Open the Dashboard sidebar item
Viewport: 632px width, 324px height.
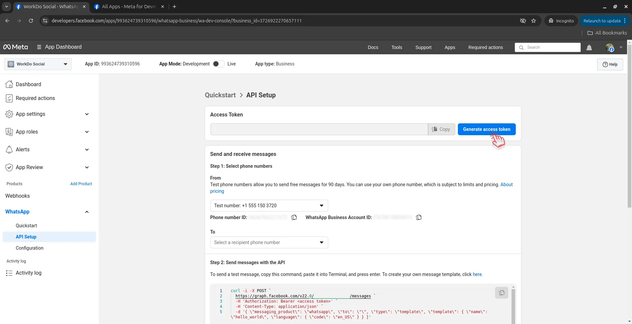[28, 85]
